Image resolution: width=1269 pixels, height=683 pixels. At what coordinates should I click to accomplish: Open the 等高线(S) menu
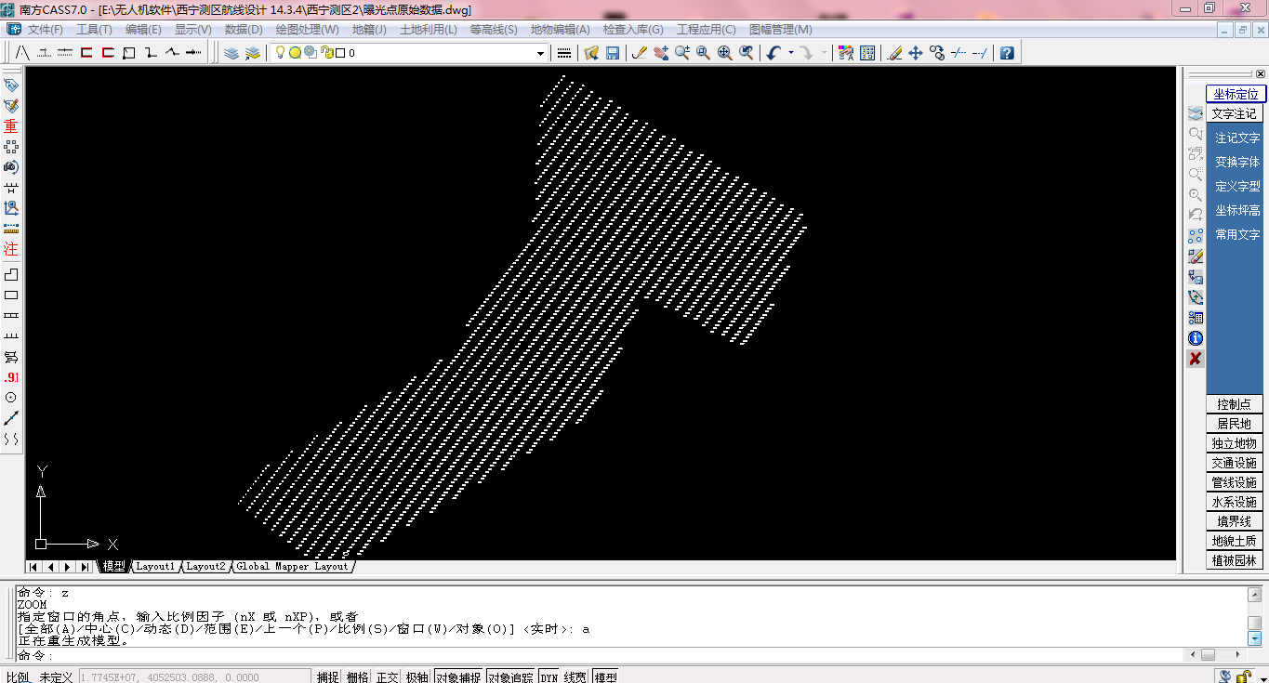coord(494,30)
